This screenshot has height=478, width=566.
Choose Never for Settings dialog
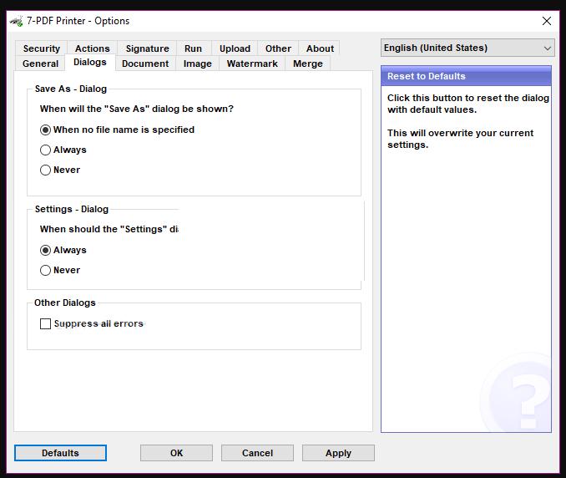[x=46, y=270]
